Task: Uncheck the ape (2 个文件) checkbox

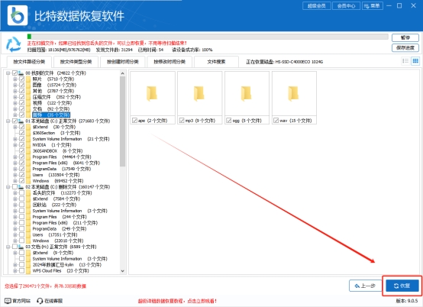Action: click(x=134, y=121)
